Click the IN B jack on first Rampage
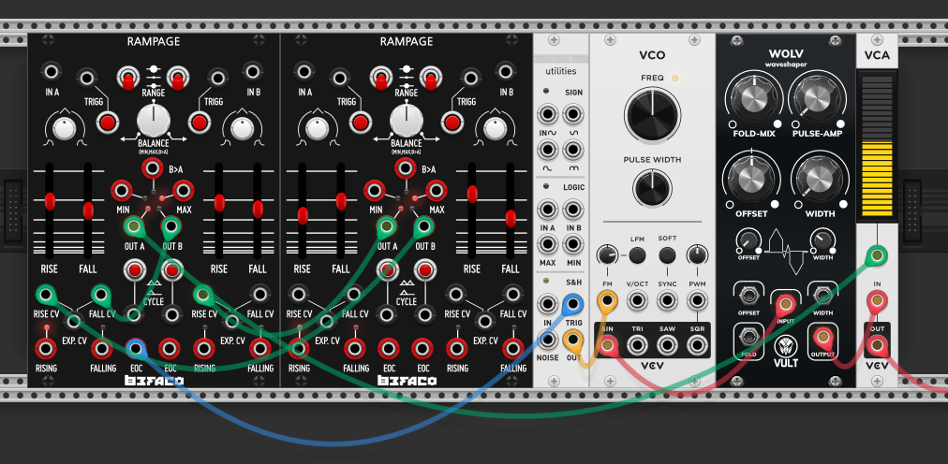 coord(253,72)
